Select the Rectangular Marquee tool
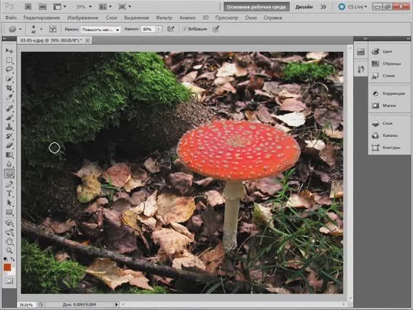The height and width of the screenshot is (310, 413). 9,60
